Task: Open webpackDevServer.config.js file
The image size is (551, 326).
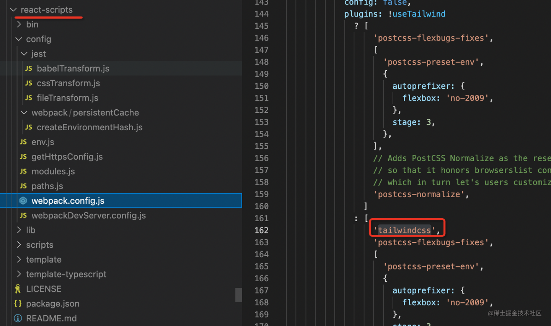Action: pos(88,216)
